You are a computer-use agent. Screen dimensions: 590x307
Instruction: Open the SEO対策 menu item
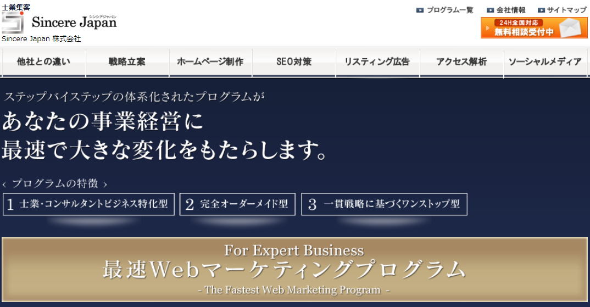pyautogui.click(x=294, y=62)
